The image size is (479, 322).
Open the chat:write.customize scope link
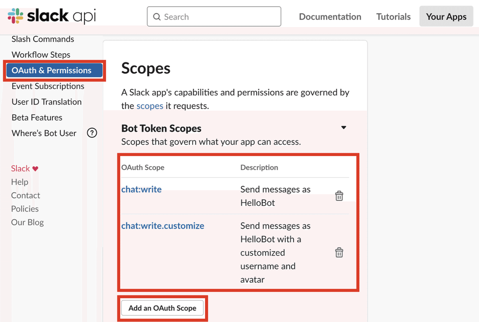pos(162,226)
